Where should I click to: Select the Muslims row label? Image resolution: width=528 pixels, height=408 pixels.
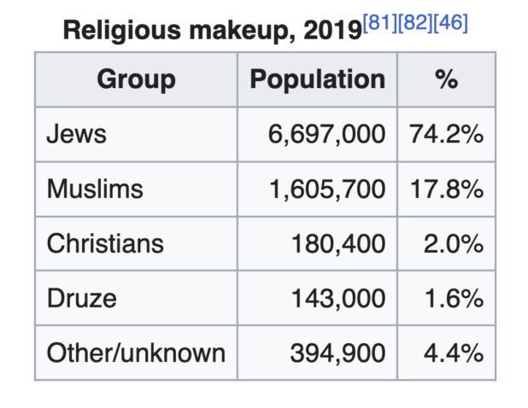(95, 189)
